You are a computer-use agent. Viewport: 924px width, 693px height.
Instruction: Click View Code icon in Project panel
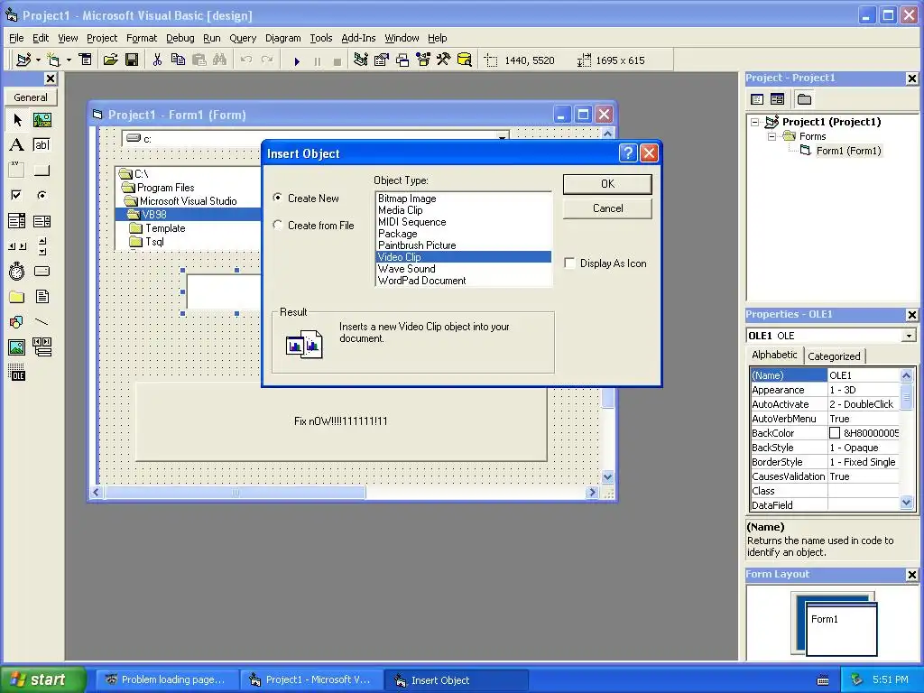pos(757,99)
